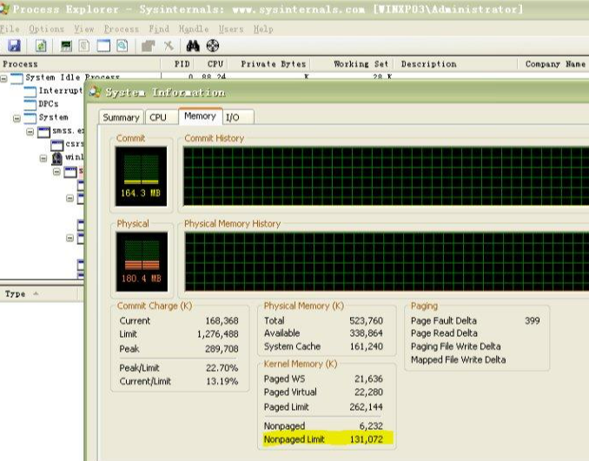Viewport: 589px width, 461px height.
Task: Collapse the winlogon tree node
Action: pyautogui.click(x=43, y=158)
